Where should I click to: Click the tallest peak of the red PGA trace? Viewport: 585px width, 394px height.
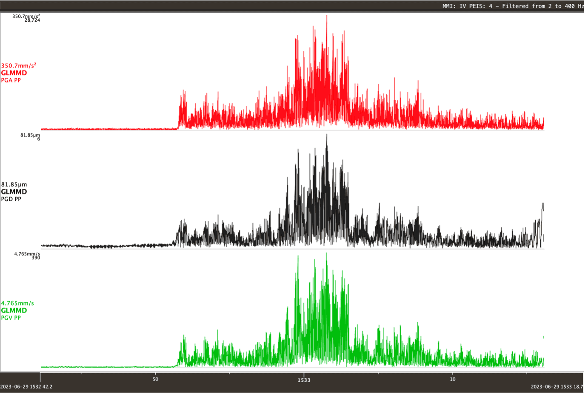click(x=327, y=16)
